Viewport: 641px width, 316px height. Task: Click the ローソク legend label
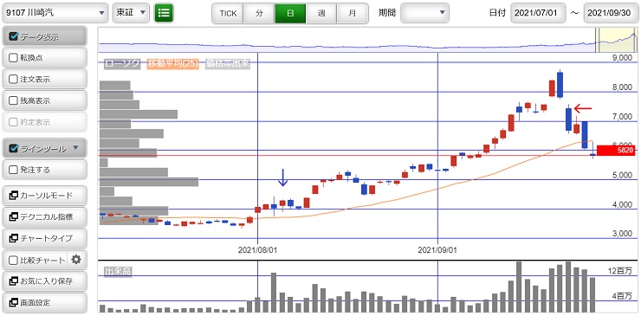point(122,63)
